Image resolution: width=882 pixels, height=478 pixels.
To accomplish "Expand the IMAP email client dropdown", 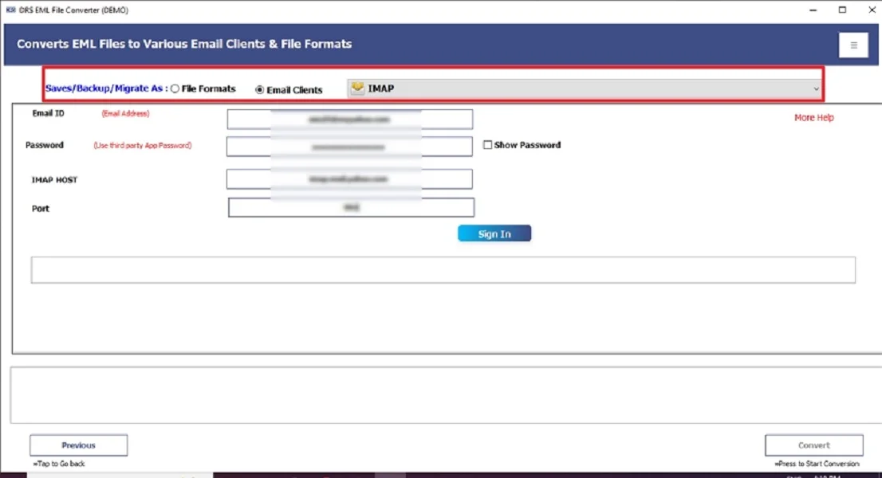I will (582, 88).
